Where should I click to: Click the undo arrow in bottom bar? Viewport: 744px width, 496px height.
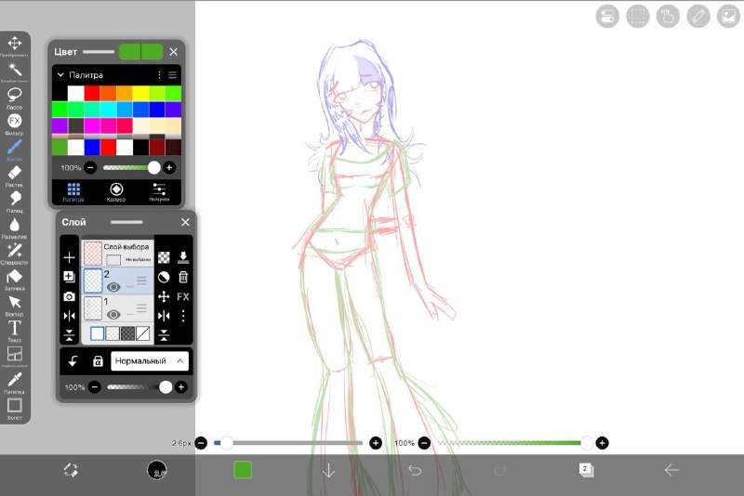[x=415, y=470]
